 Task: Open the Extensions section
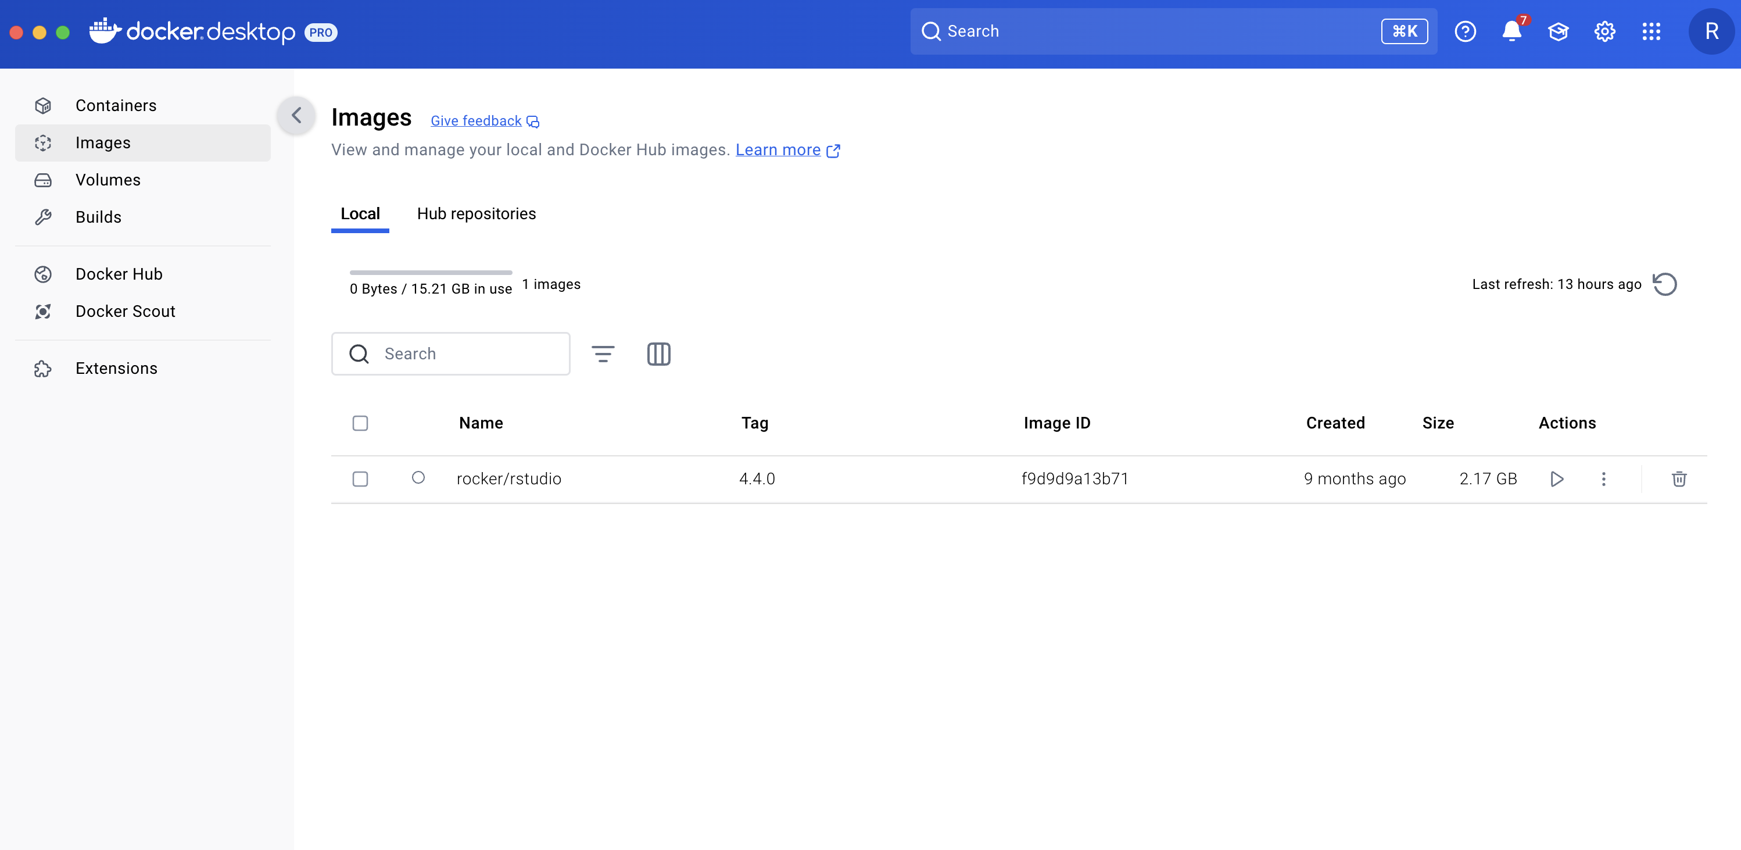tap(142, 368)
